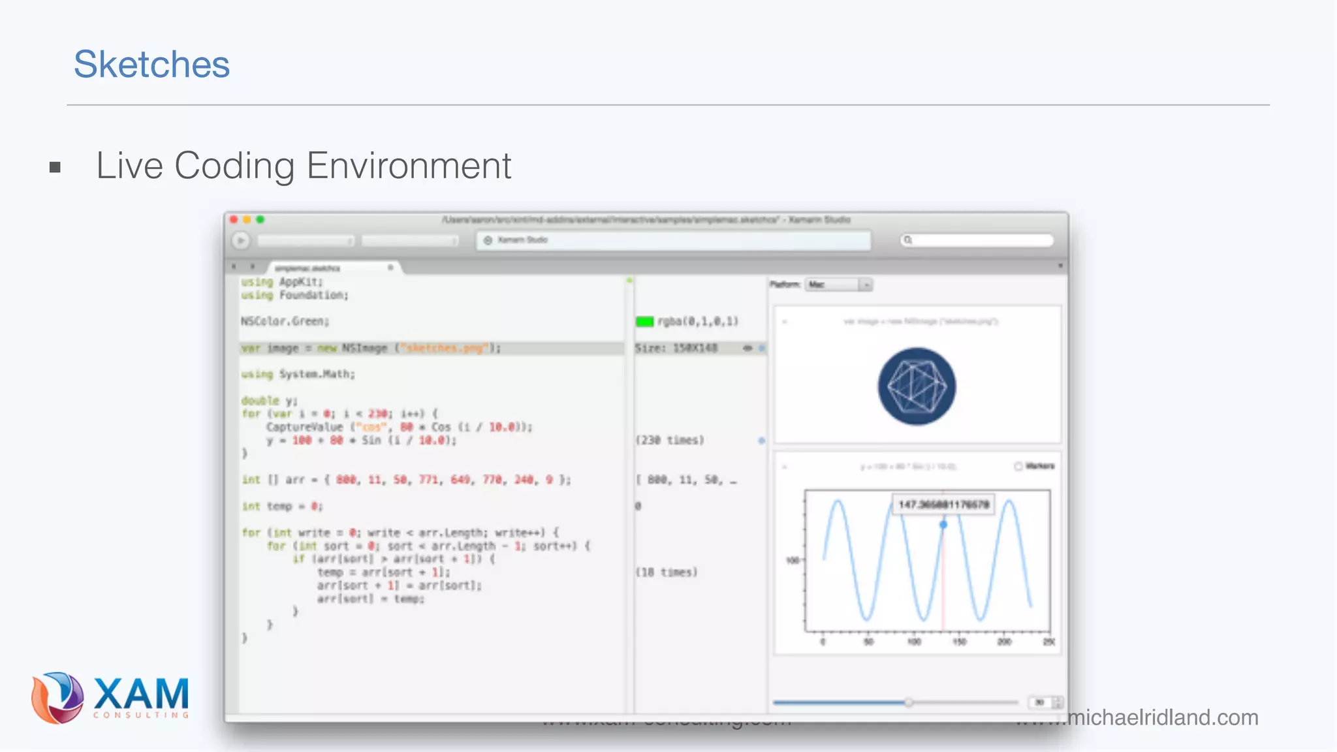Close the NSImage visualizer panel
The width and height of the screenshot is (1337, 752).
[785, 321]
